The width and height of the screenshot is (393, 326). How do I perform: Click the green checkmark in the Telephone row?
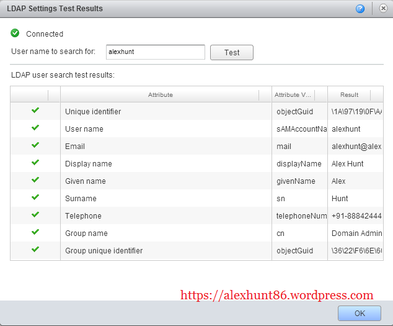coord(35,215)
